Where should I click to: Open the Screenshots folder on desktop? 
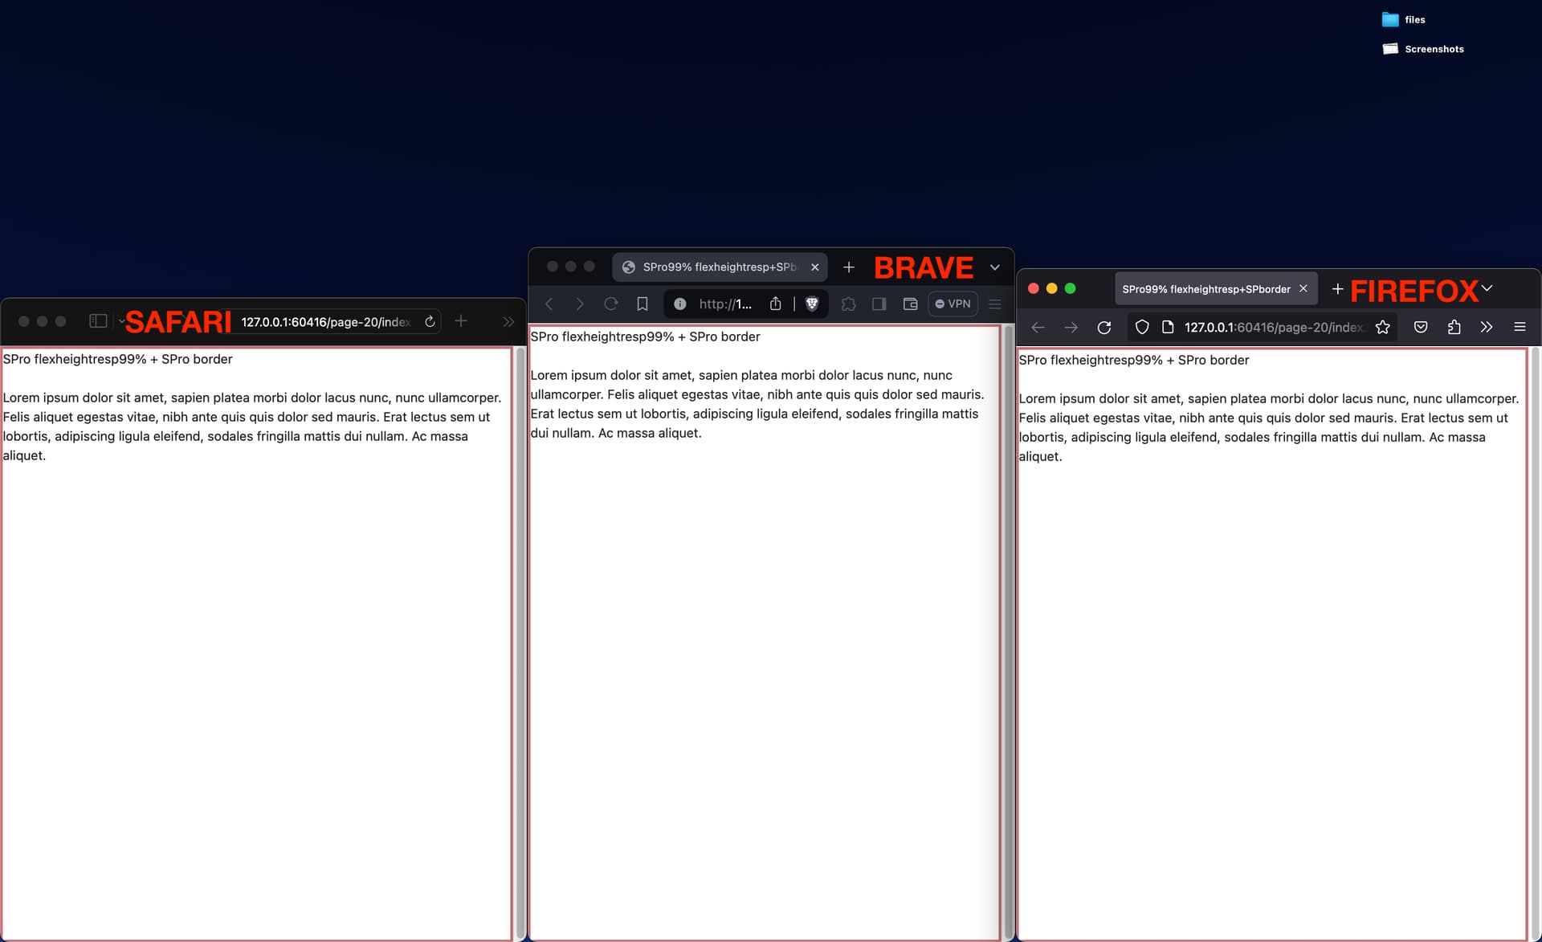tap(1423, 49)
